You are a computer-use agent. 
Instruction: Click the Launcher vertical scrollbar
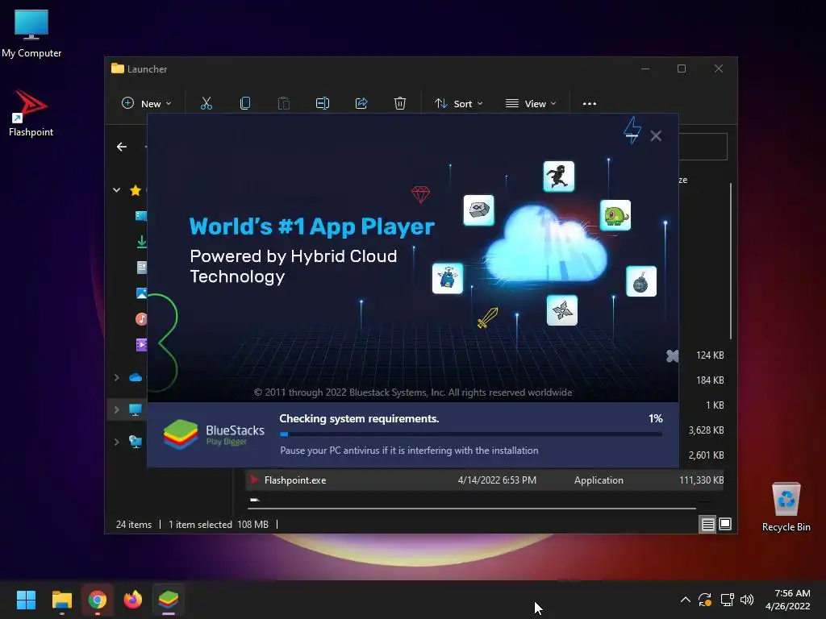coord(731,260)
